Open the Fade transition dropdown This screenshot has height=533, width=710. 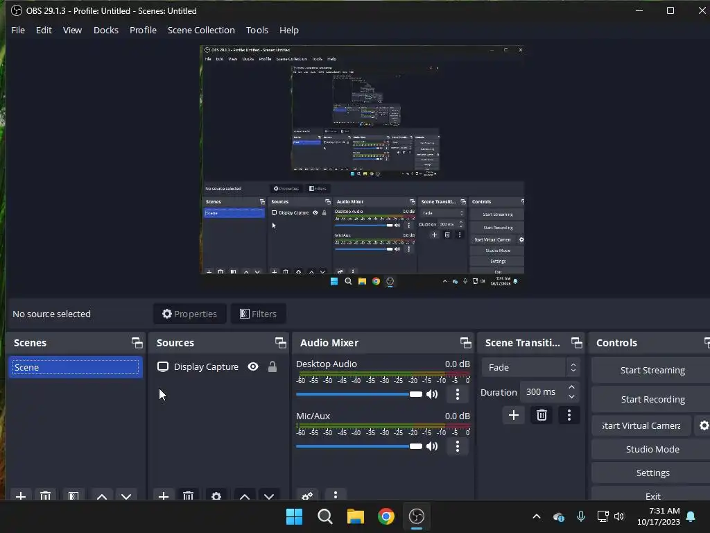point(530,368)
